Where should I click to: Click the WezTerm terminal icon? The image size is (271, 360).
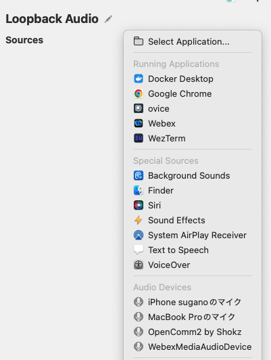(x=139, y=138)
